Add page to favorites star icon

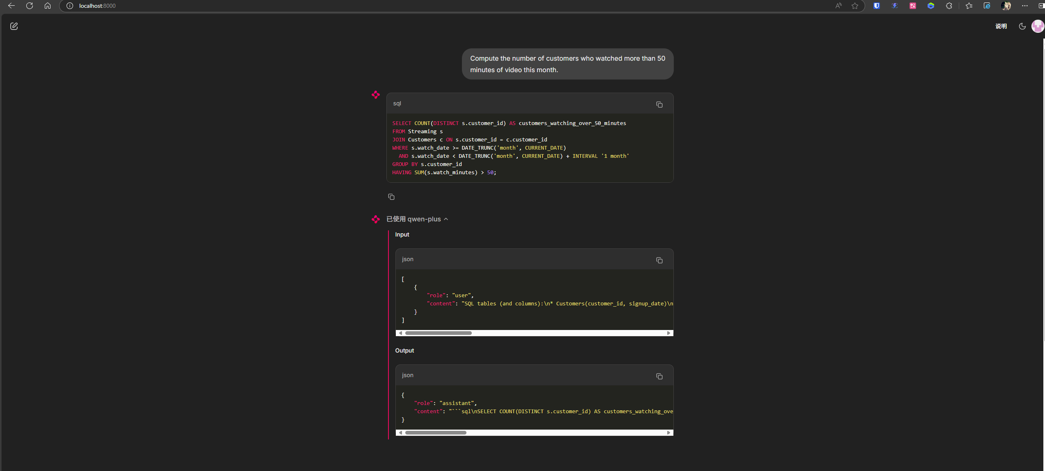coord(855,6)
